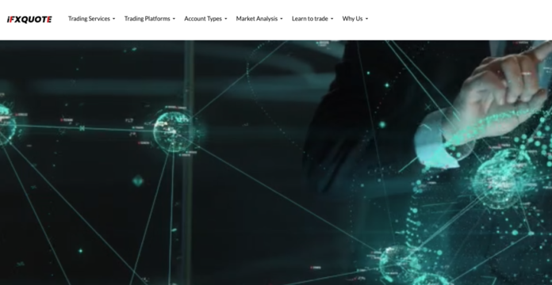The image size is (552, 285).
Task: Click the iFXQUOTE logo
Action: coord(29,19)
